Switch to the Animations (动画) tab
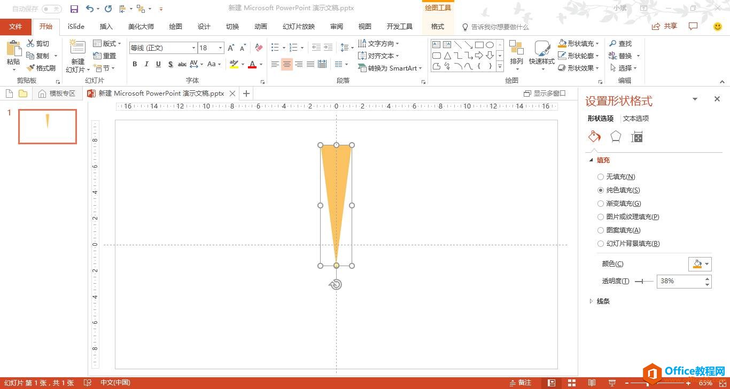The image size is (730, 389). click(x=260, y=27)
